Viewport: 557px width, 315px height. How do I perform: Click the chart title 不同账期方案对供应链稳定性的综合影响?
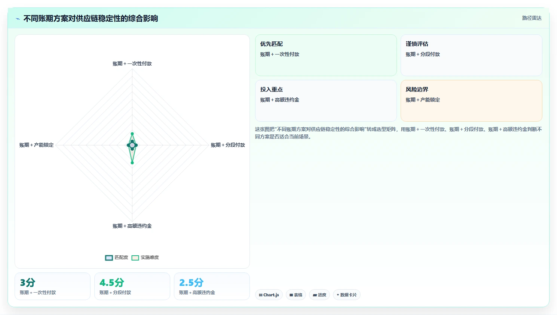pyautogui.click(x=91, y=19)
